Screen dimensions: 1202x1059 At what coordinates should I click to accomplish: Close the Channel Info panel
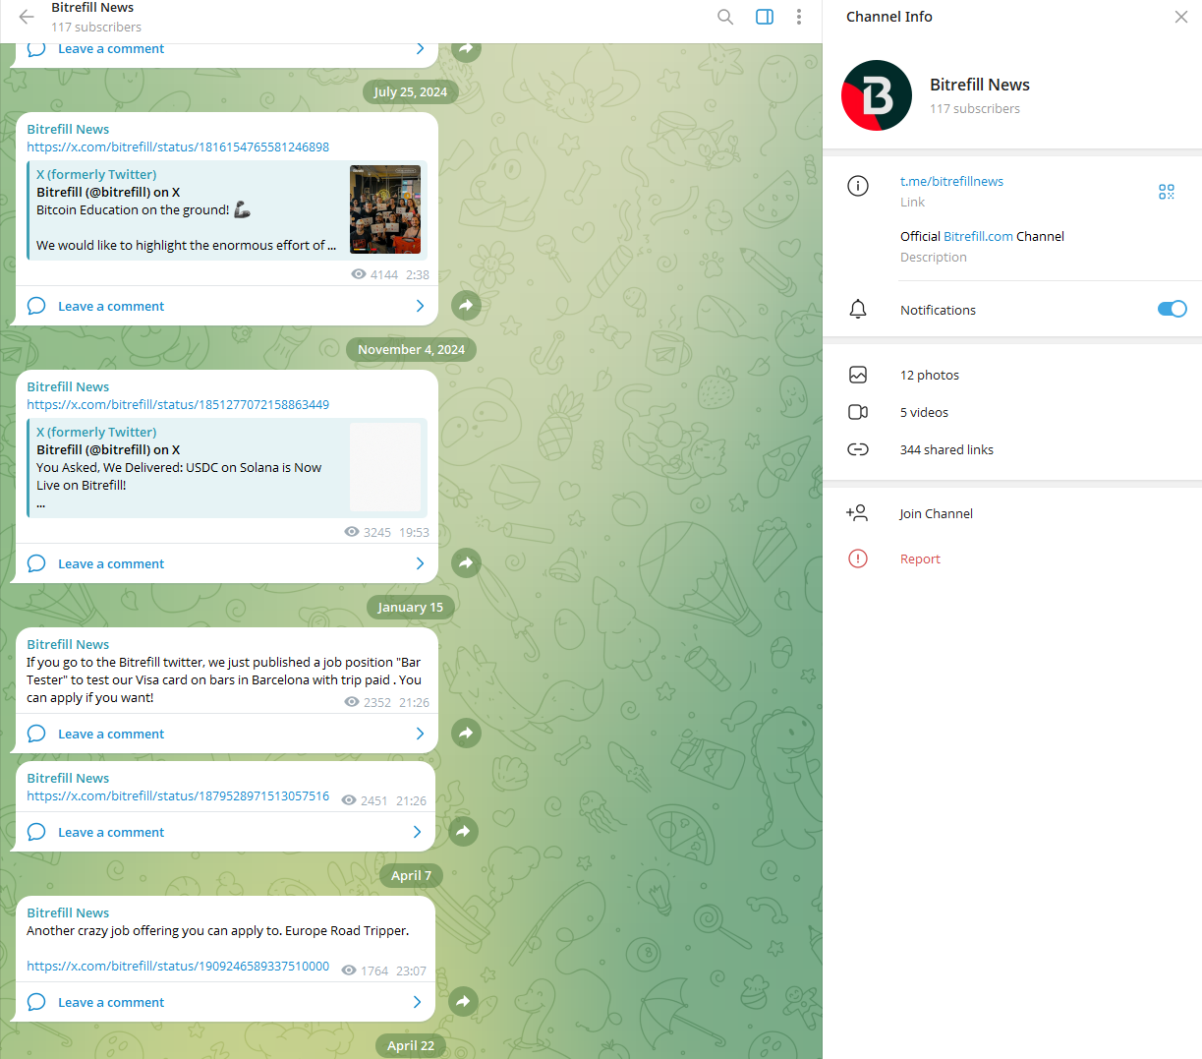tap(1181, 17)
